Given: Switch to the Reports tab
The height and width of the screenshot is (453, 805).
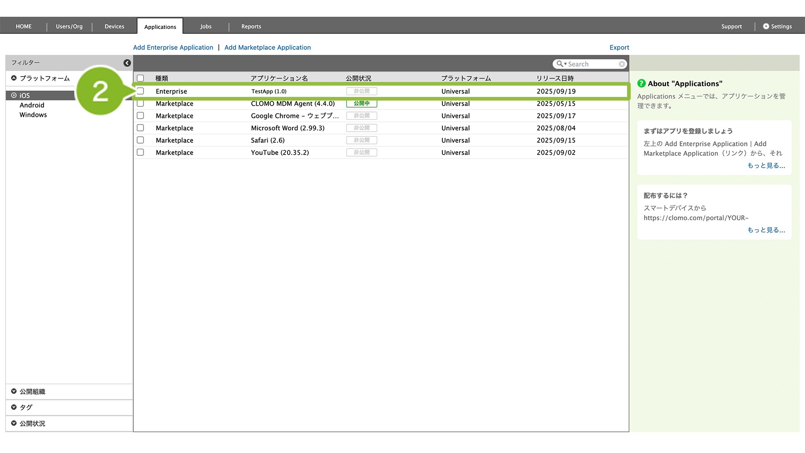Looking at the screenshot, I should [251, 26].
